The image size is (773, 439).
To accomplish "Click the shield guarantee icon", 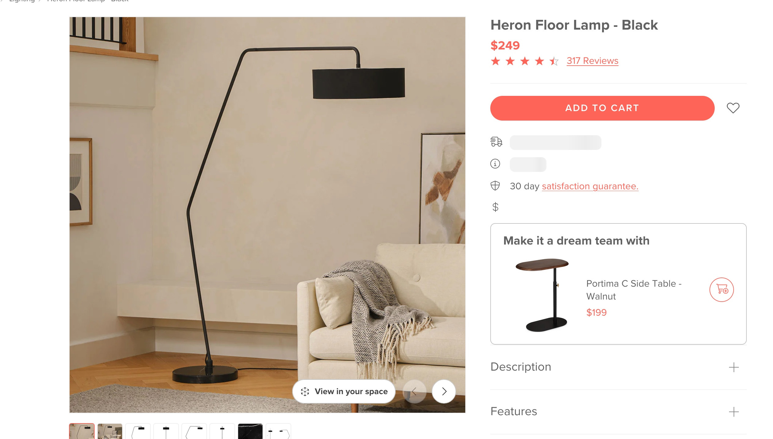I will pos(495,186).
